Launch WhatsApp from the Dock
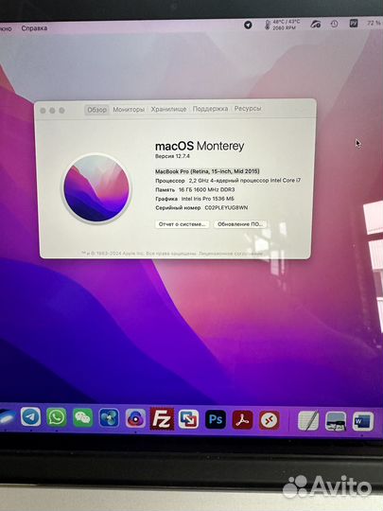 [57, 416]
